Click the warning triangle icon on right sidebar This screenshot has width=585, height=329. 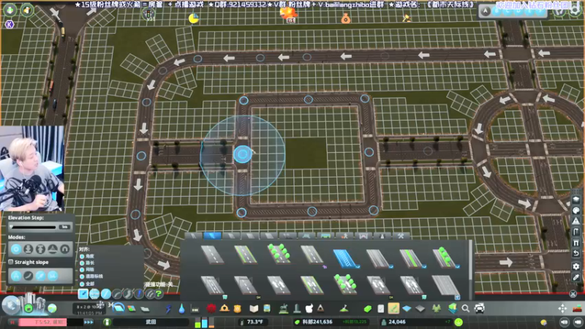(576, 222)
